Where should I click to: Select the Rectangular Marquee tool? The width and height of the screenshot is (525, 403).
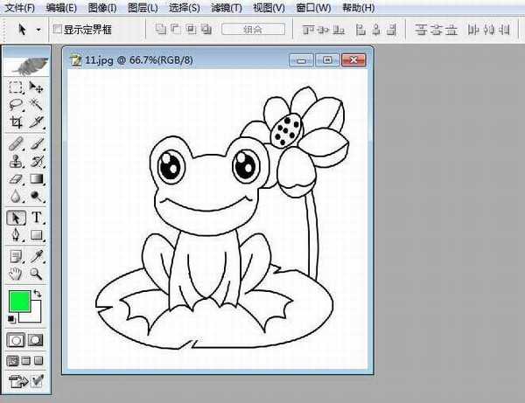(16, 87)
